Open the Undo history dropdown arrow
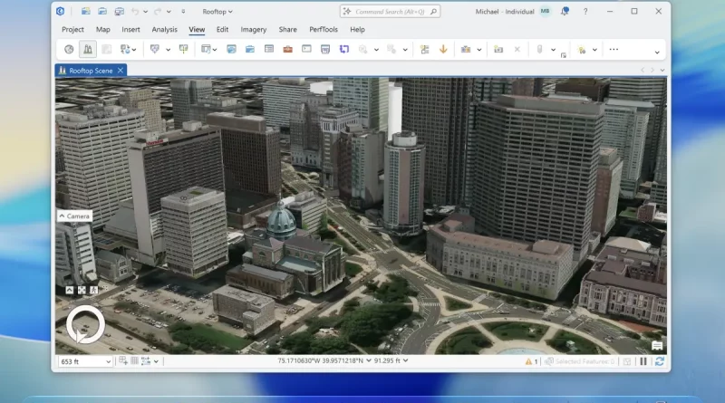This screenshot has height=403, width=725. tap(146, 12)
